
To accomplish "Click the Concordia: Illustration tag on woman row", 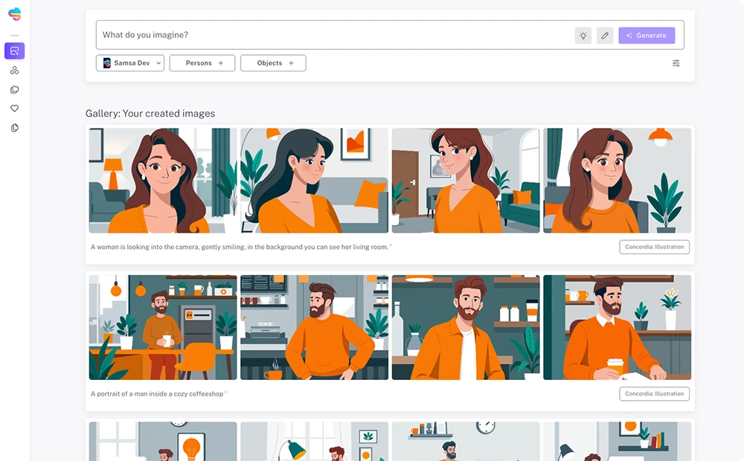I will click(x=654, y=247).
